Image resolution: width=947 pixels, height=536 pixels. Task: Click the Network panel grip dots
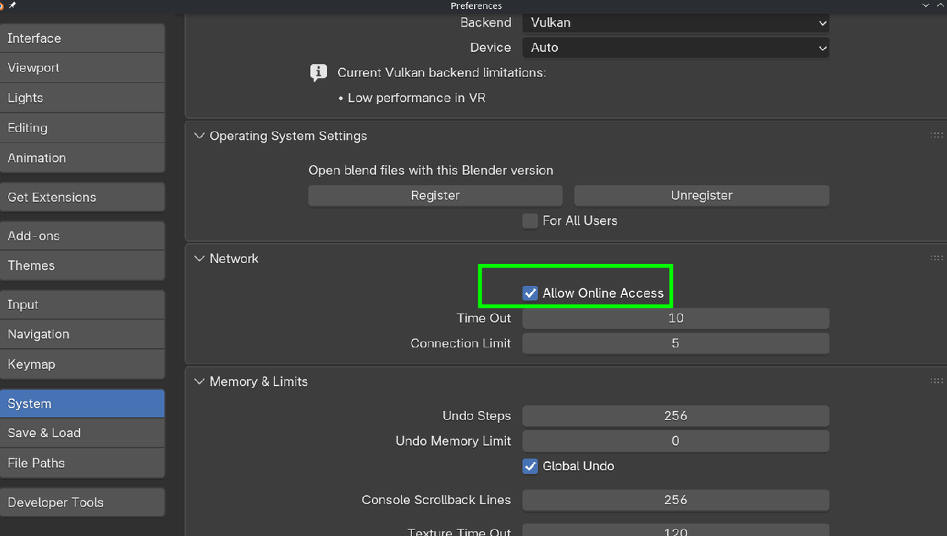coord(937,258)
